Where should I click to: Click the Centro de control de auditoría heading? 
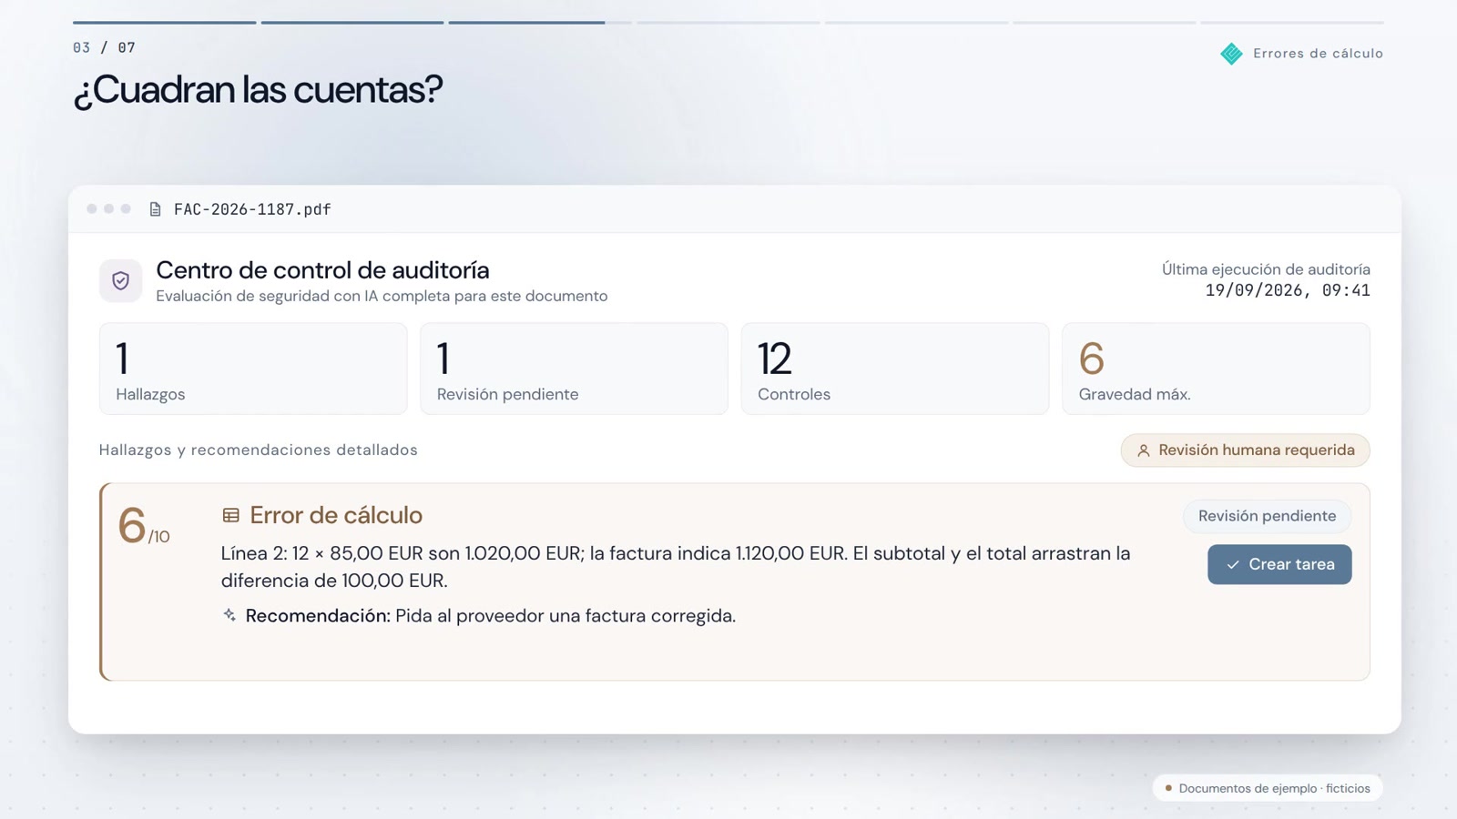coord(322,270)
